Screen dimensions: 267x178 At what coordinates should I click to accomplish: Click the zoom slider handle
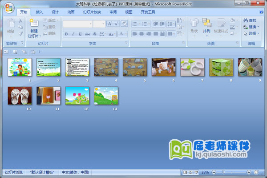tap(224, 172)
